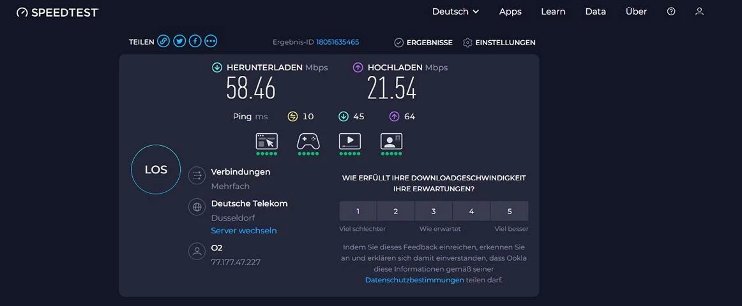Open result ID 18051635465 link
This screenshot has width=742, height=306.
point(337,42)
